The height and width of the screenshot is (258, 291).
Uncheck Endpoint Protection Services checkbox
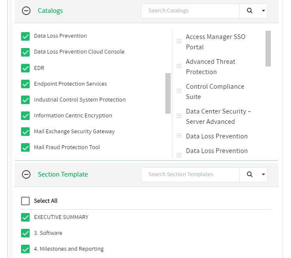click(25, 84)
